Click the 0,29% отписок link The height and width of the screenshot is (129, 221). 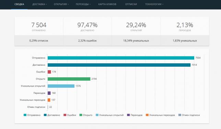pos(39,41)
